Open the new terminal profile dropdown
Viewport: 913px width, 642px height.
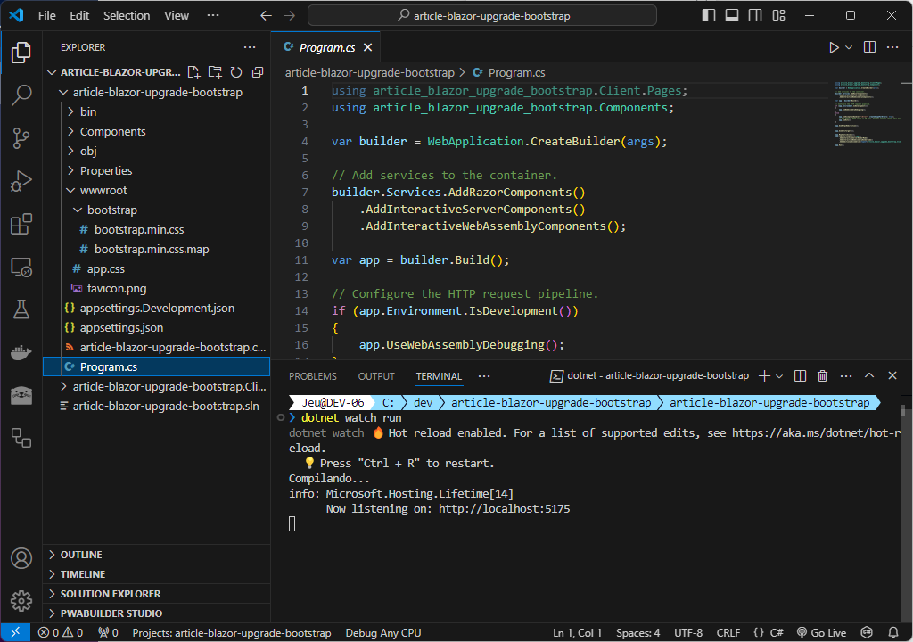coord(779,376)
